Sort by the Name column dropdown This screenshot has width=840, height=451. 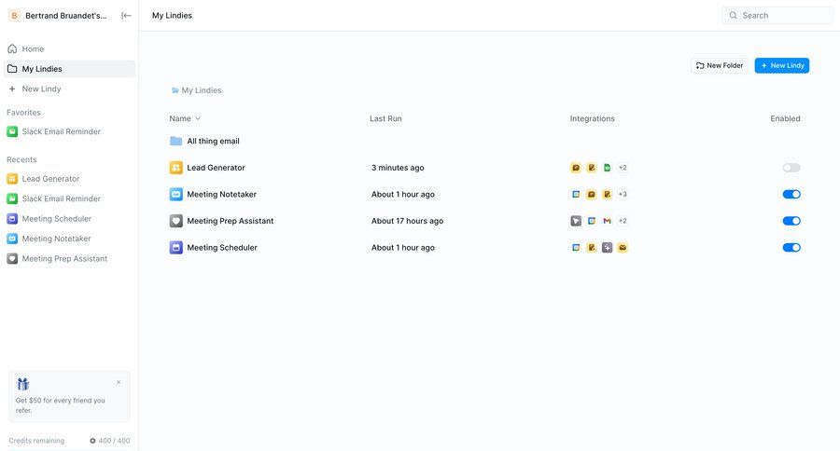point(185,118)
